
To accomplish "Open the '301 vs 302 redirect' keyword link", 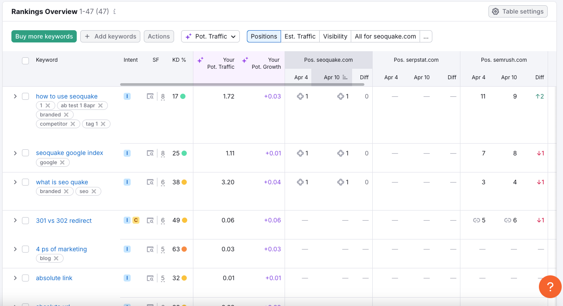I will tap(64, 221).
